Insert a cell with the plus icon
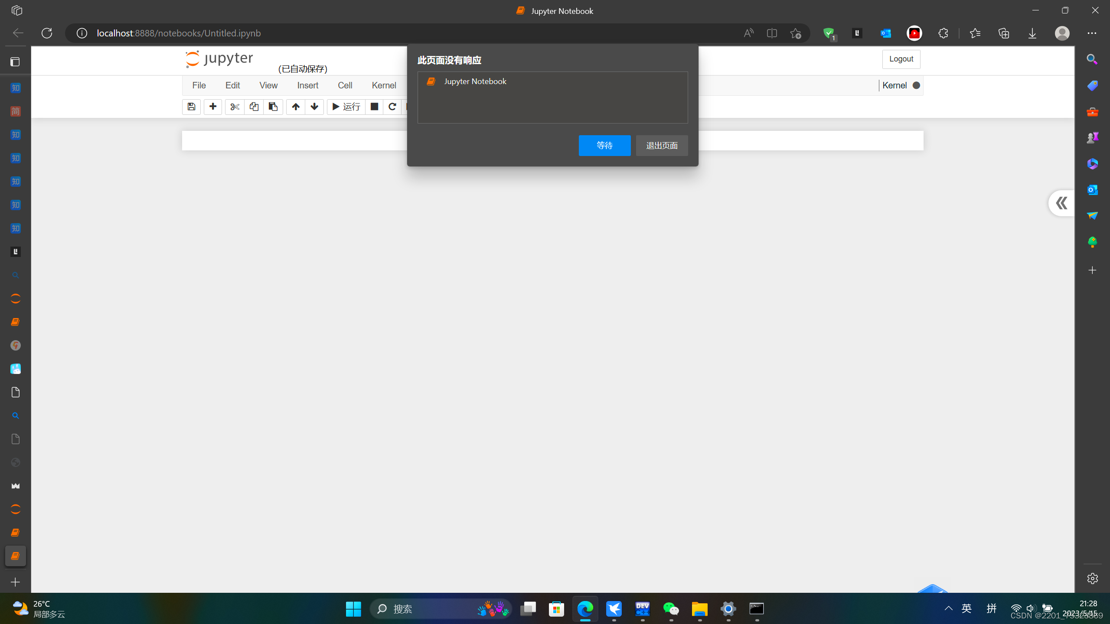This screenshot has width=1110, height=624. [x=213, y=107]
